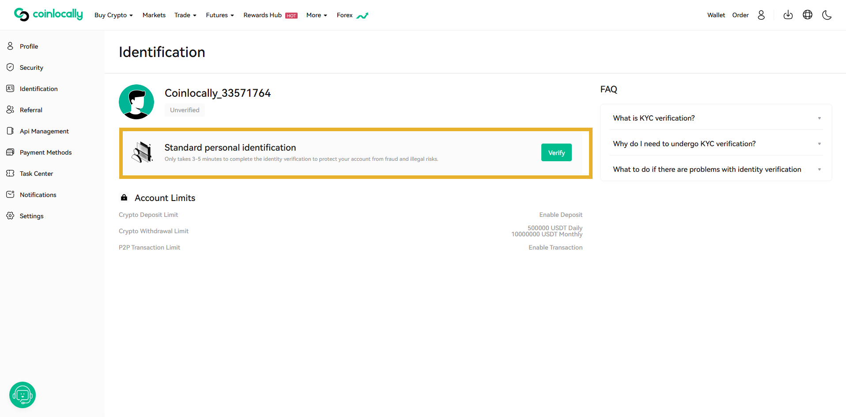This screenshot has width=846, height=417.
Task: Click the 'Identification' page title
Action: 162,52
